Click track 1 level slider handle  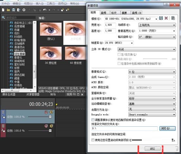pos(50,117)
